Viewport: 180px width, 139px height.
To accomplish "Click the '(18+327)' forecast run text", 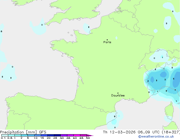I will 171,132.
